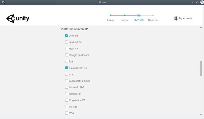Check the Android TV checkbox
The image size is (204, 119).
pos(67,42)
